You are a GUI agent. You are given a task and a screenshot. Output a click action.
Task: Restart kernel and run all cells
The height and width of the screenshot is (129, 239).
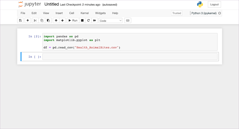[95, 21]
